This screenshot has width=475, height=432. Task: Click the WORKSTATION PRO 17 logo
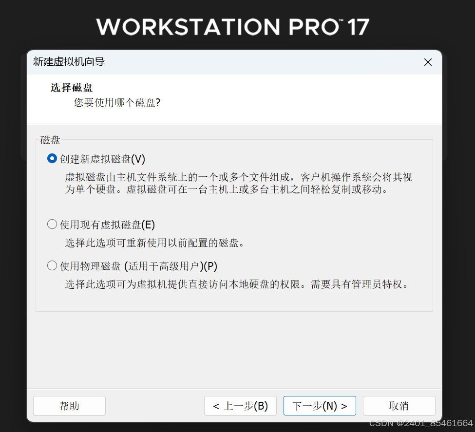(x=233, y=27)
